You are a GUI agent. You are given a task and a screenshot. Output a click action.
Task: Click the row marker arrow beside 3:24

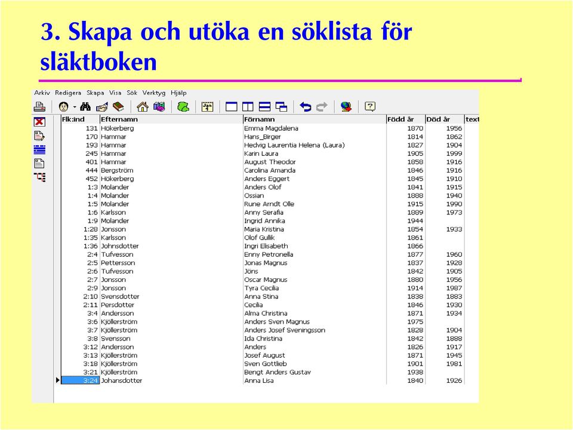coord(58,380)
